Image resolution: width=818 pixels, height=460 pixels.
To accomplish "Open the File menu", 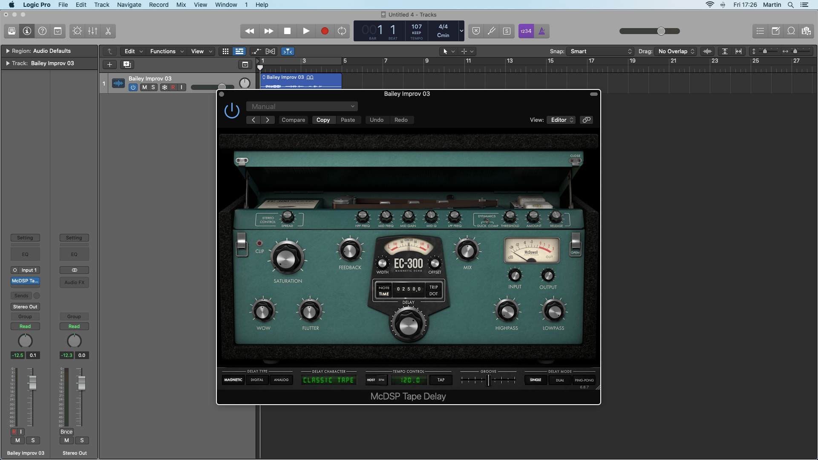I will pos(63,5).
